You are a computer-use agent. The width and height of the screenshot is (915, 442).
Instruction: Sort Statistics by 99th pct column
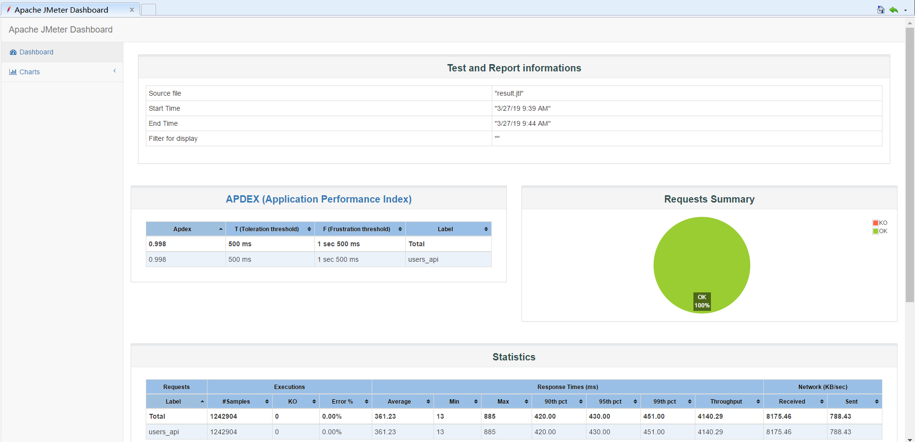pos(668,401)
